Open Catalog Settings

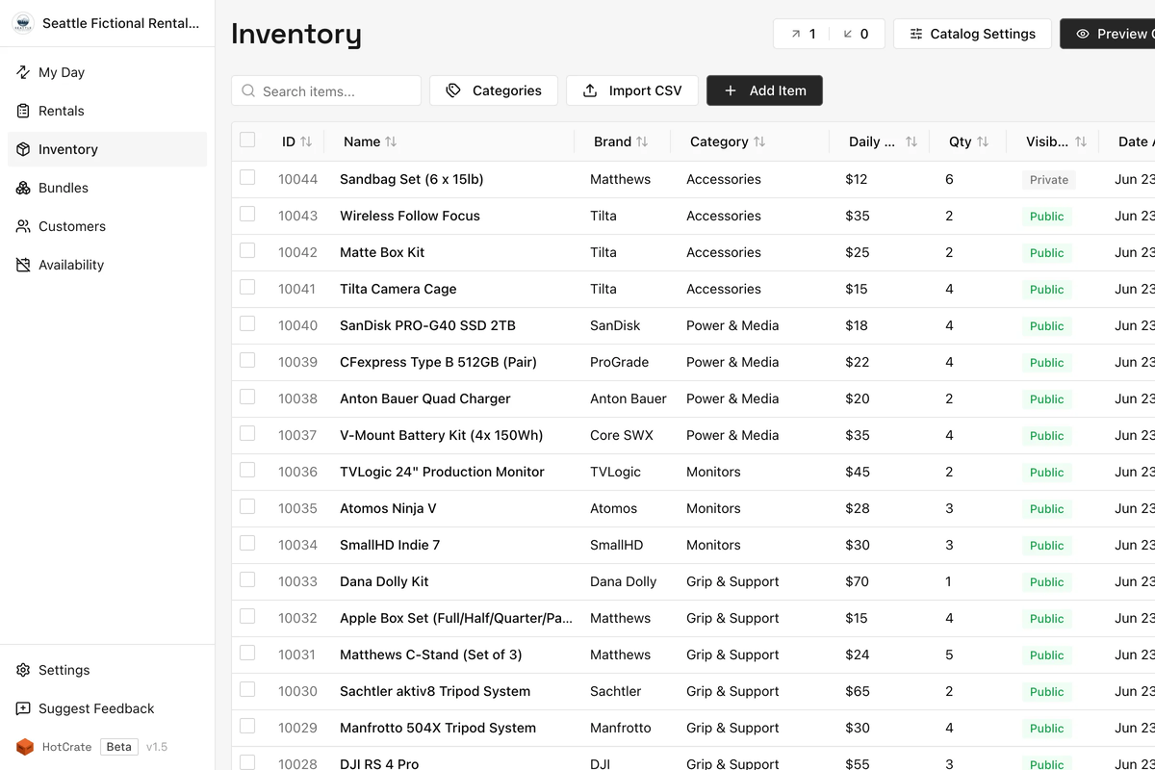pos(972,34)
